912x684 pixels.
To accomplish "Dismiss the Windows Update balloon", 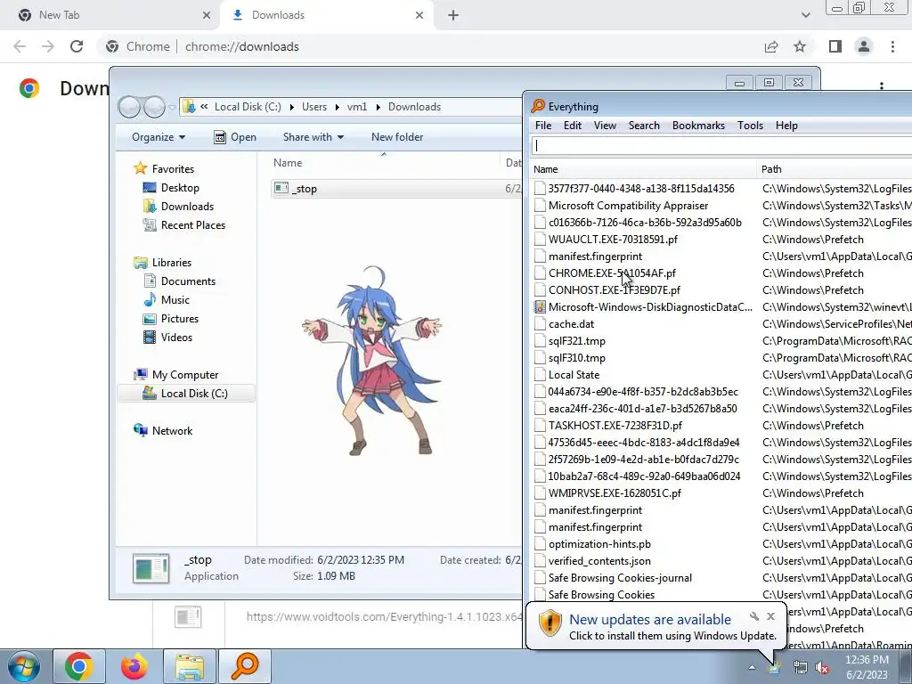I will [770, 616].
